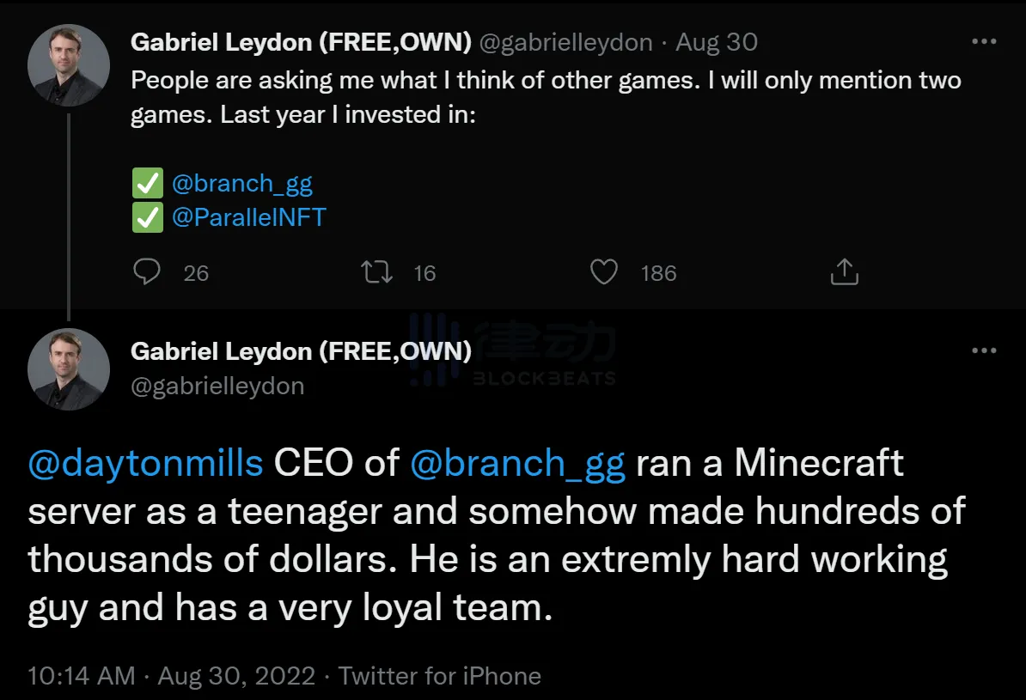Click the 186 likes count
The width and height of the screenshot is (1026, 700).
tap(658, 273)
